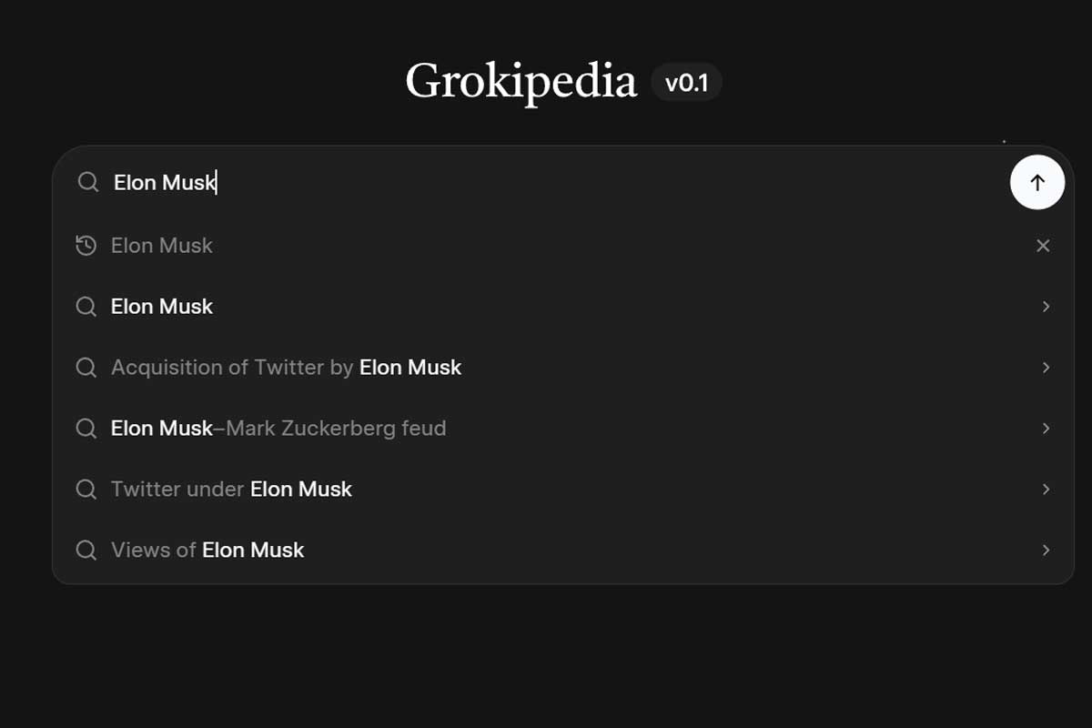
Task: Remove the recent Elon Musk search entry
Action: (1043, 246)
